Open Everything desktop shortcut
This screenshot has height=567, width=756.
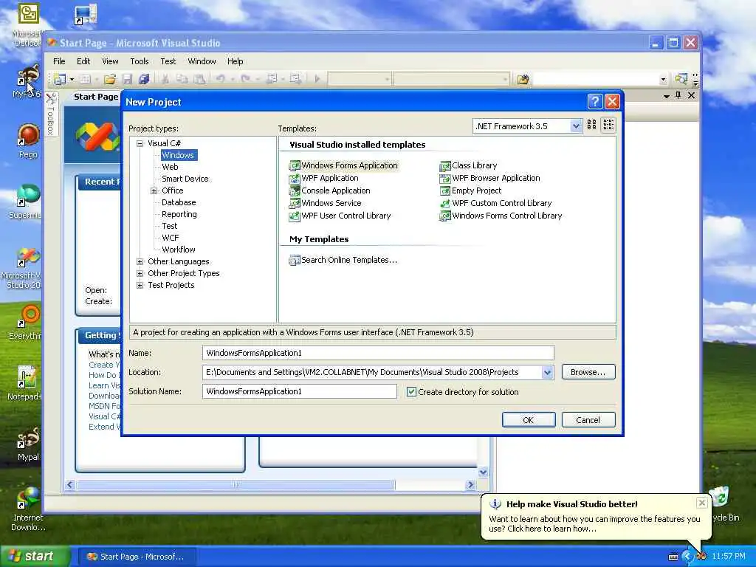point(25,323)
